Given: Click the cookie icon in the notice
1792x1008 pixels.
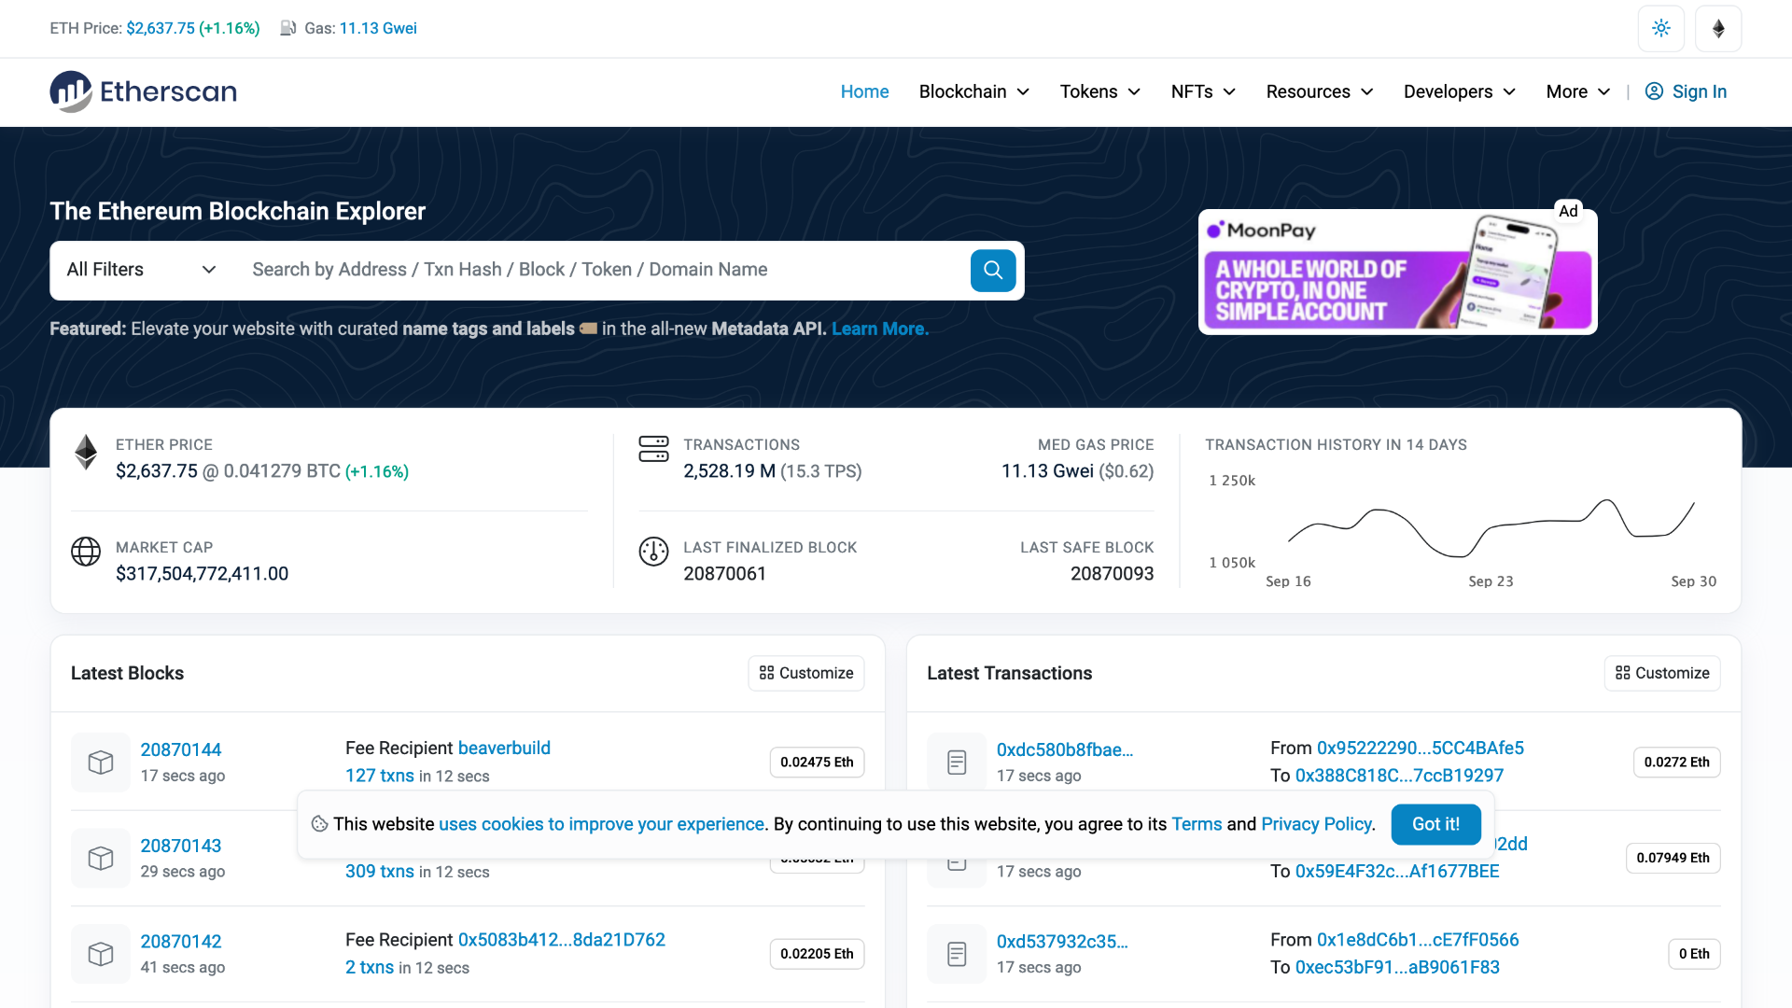Looking at the screenshot, I should click(x=319, y=824).
